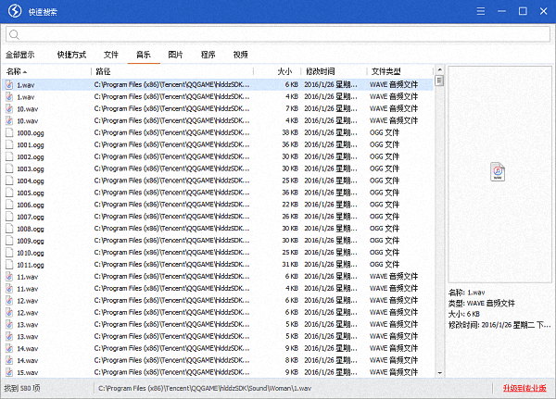Open the hamburger menu in the title bar
Screen dimensions: 556x399
[x=480, y=11]
